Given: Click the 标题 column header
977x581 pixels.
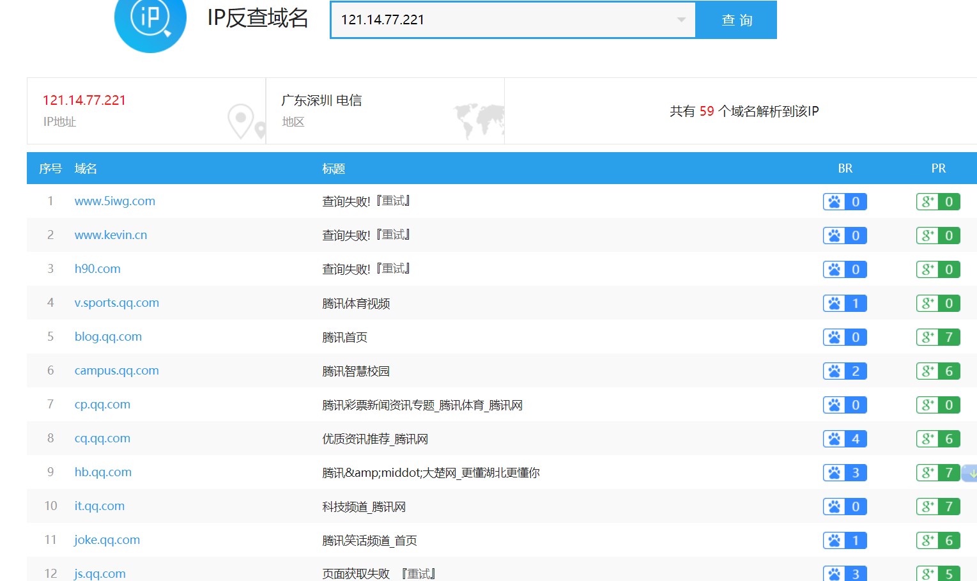Looking at the screenshot, I should coord(334,169).
